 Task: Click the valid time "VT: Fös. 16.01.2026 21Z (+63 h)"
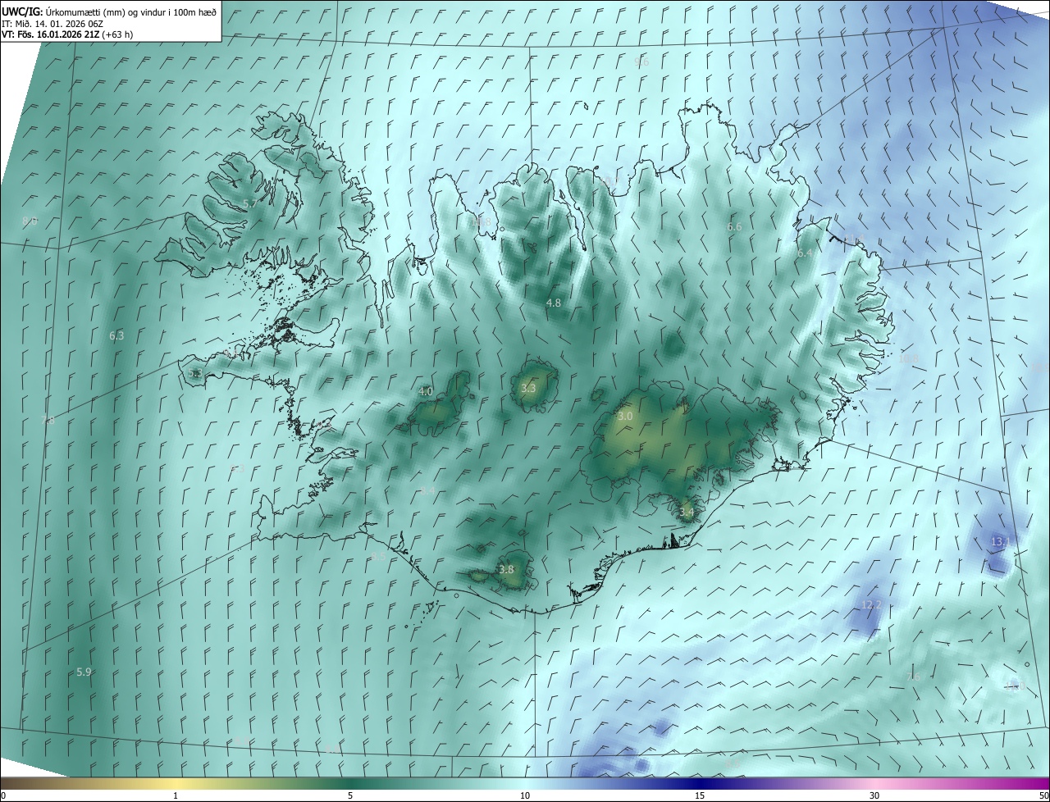(x=67, y=34)
